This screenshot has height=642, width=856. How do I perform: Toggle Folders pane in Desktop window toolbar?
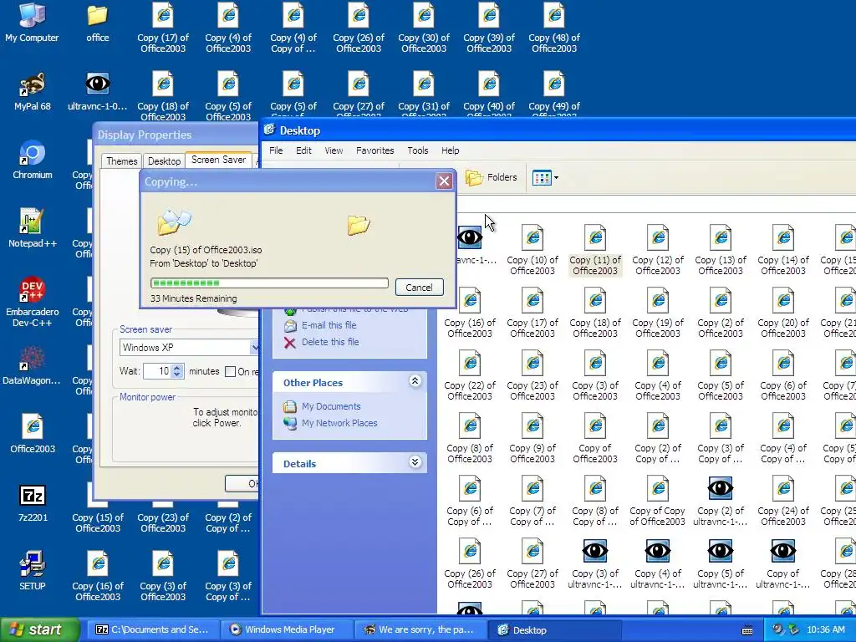pos(491,177)
